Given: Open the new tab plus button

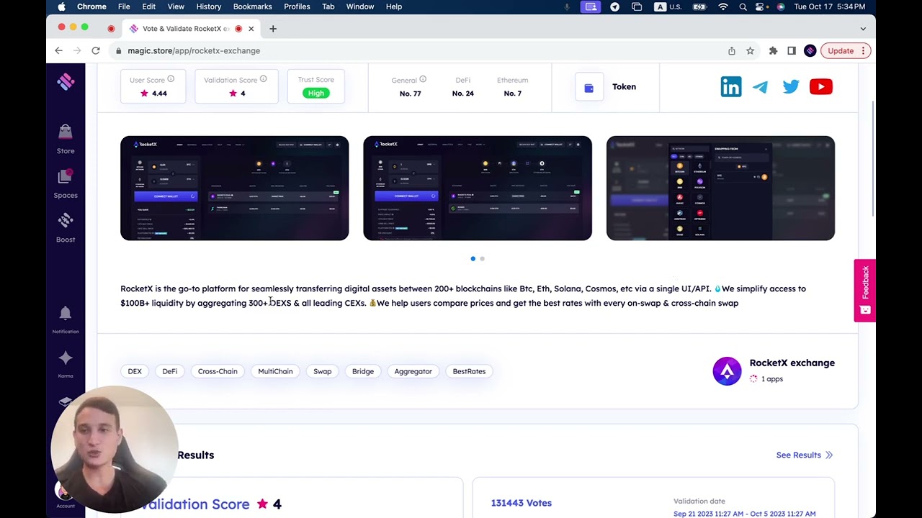Looking at the screenshot, I should coord(273,29).
